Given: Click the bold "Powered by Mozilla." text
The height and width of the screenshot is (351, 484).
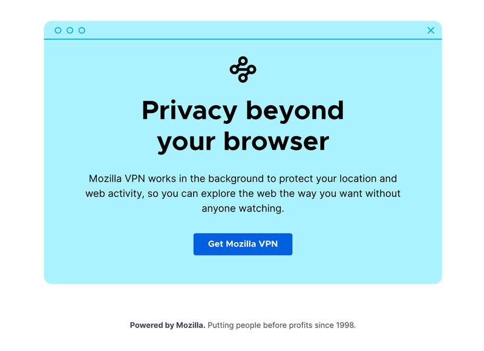Looking at the screenshot, I should pyautogui.click(x=168, y=325).
